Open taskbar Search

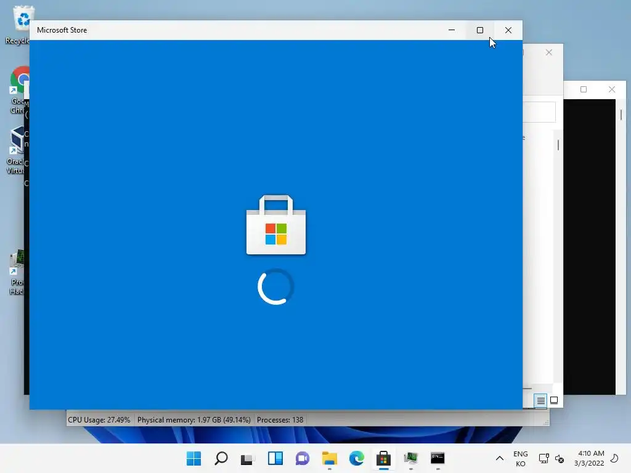coord(221,458)
